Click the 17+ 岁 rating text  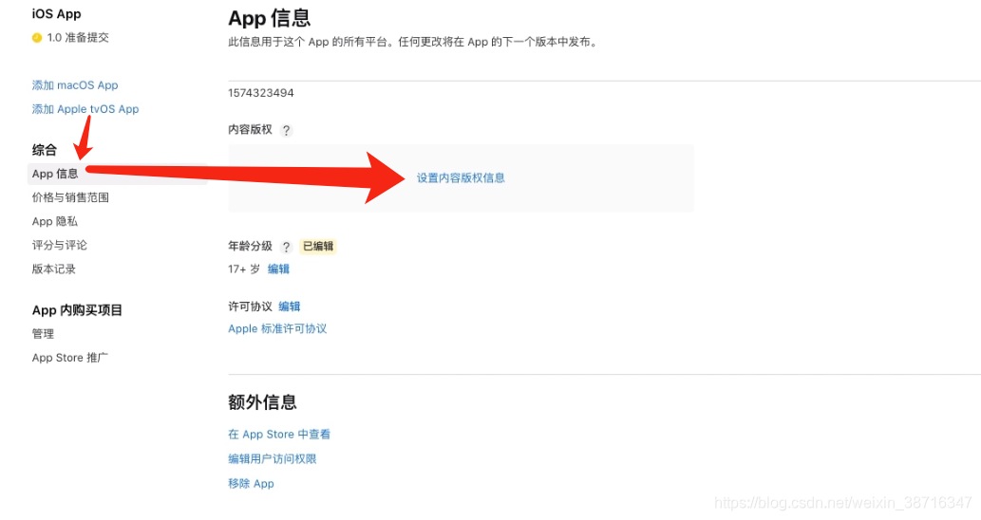(x=244, y=269)
